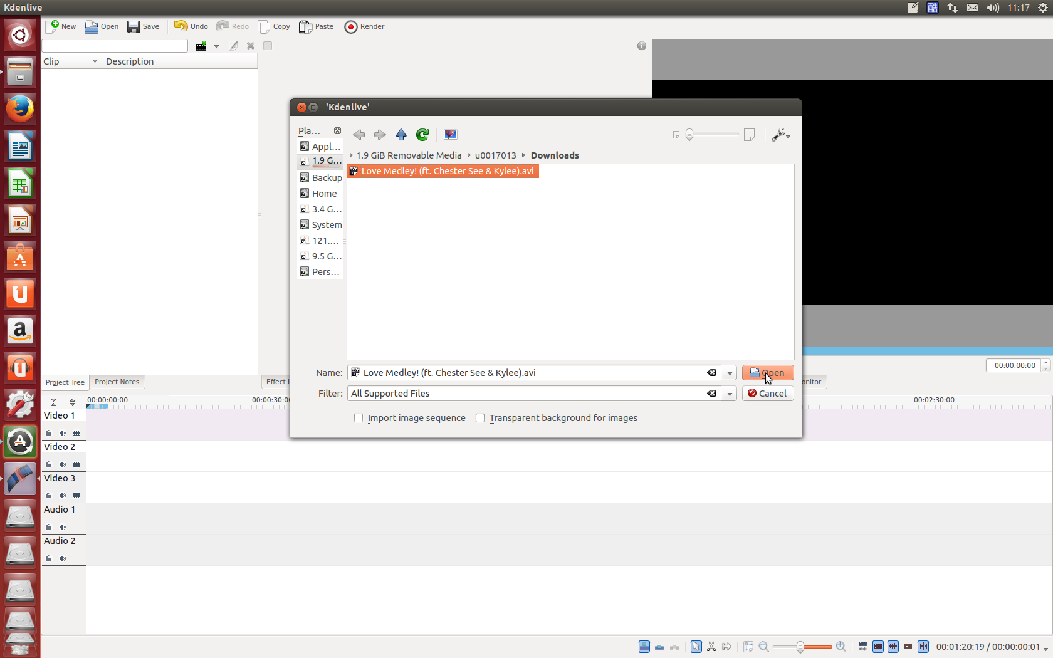Viewport: 1053px width, 658px height.
Task: Click the clip properties edit pencil icon
Action: pos(234,46)
